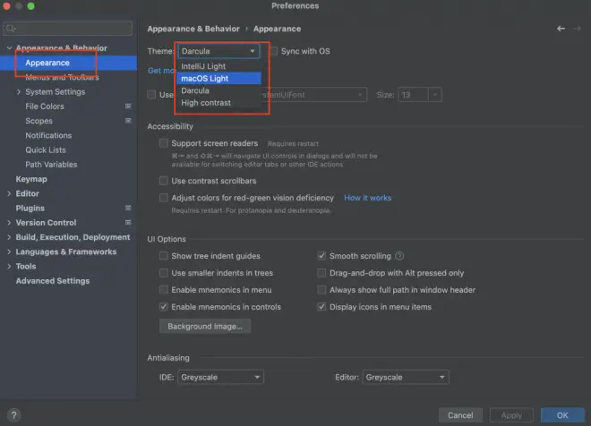Open Plugins settings page

click(x=30, y=208)
